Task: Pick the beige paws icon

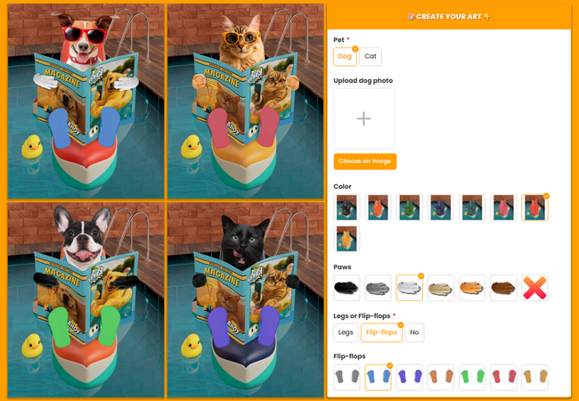Action: (441, 288)
